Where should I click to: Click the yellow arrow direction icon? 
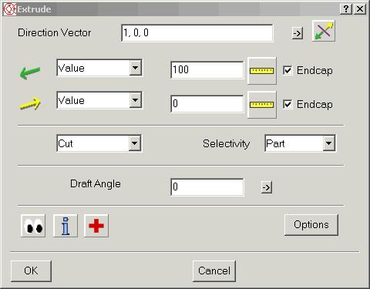tap(30, 104)
